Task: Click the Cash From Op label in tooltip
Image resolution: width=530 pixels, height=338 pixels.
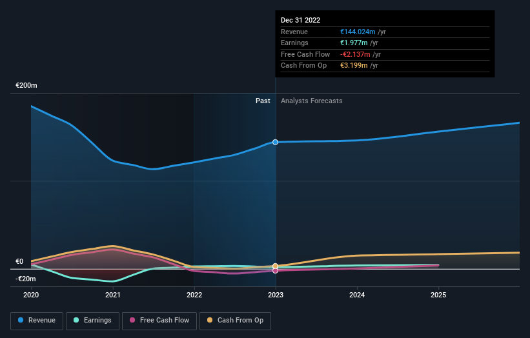Action: (x=303, y=66)
